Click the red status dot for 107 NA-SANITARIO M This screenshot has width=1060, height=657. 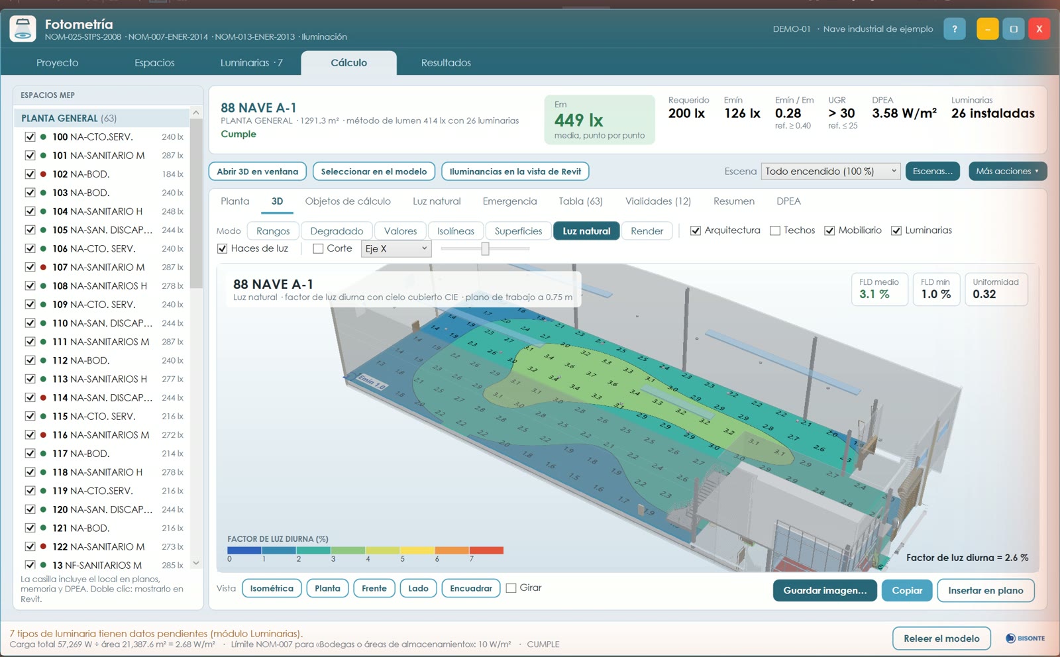(x=43, y=268)
